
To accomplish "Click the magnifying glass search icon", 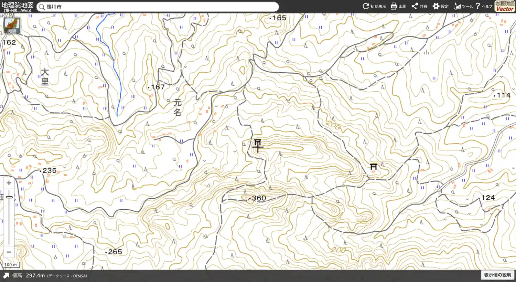I will [x=42, y=7].
